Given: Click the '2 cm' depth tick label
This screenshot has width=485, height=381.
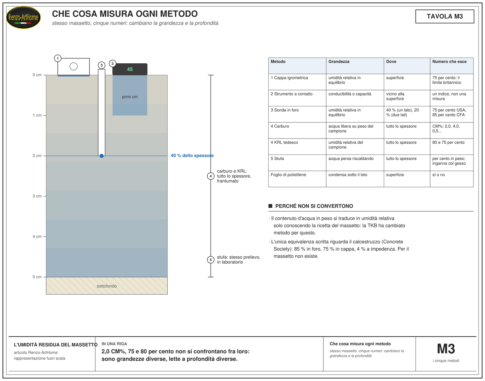Looking at the screenshot, I should click(x=37, y=156).
